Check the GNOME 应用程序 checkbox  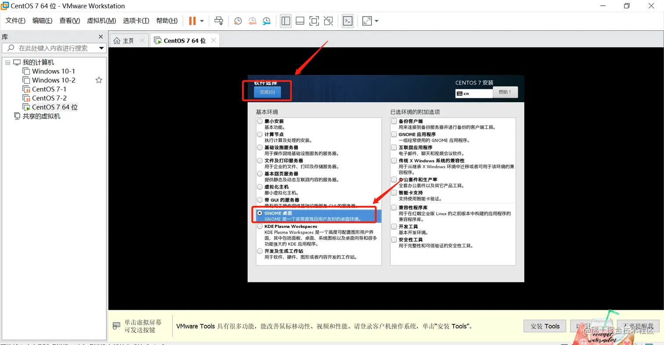[394, 135]
